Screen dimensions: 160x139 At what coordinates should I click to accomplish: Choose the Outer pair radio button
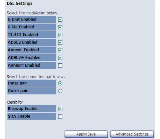pyautogui.click(x=60, y=91)
